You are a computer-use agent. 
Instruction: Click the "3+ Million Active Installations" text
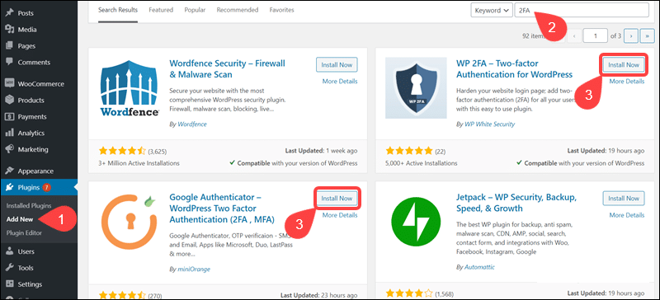(x=139, y=163)
